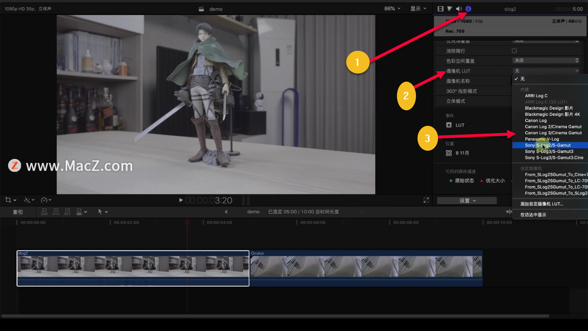Click the clapperboard project icon beside demo

201,9
